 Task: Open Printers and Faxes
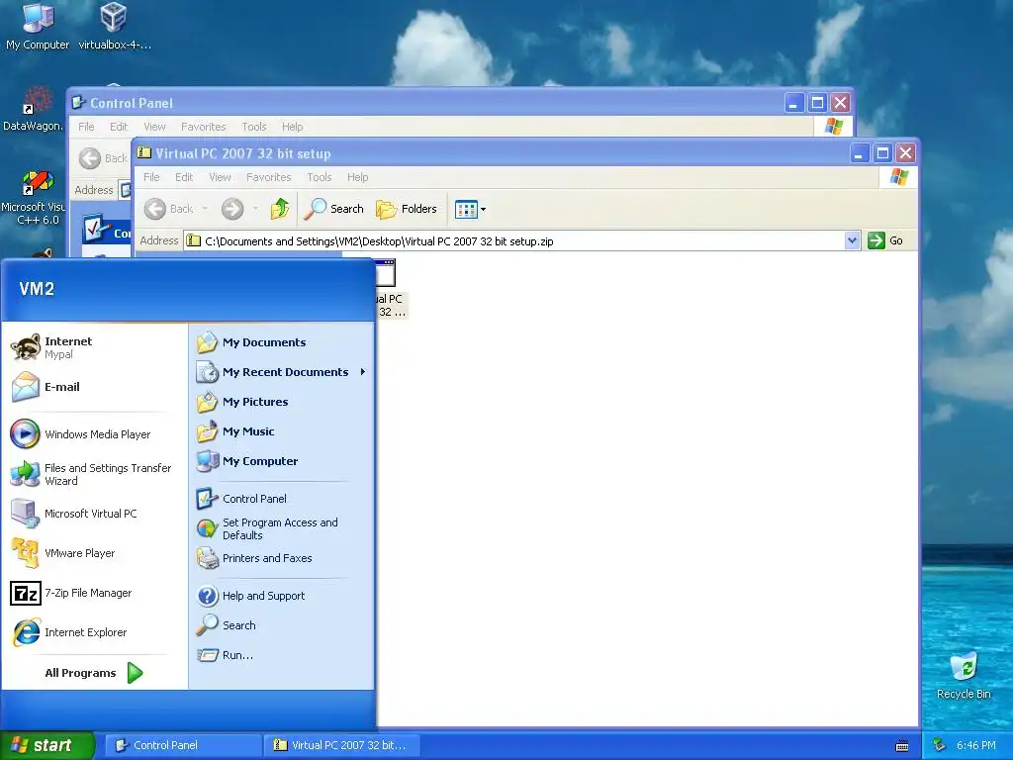[x=282, y=558]
